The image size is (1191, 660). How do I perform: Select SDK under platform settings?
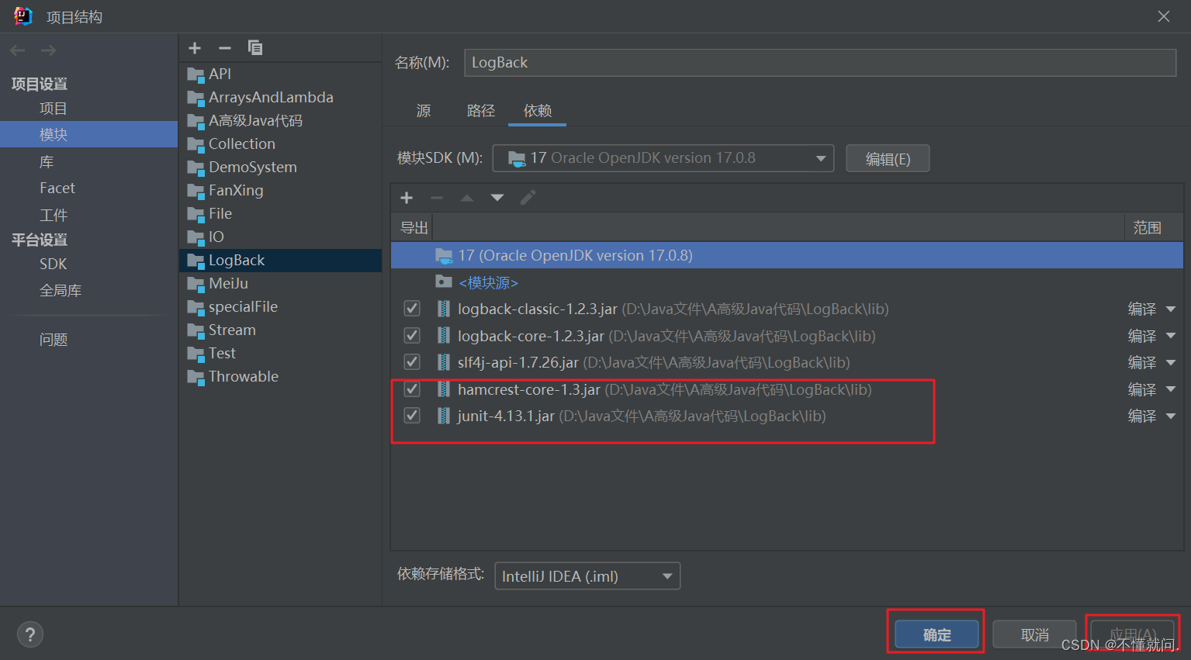point(54,264)
